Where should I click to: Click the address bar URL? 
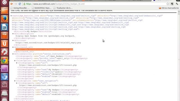tap(55, 4)
